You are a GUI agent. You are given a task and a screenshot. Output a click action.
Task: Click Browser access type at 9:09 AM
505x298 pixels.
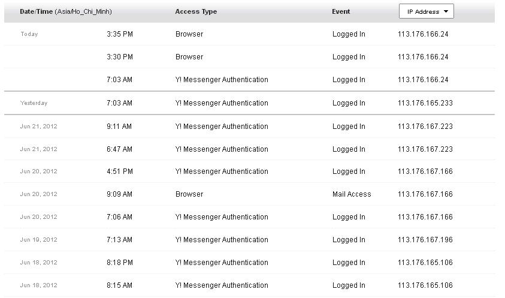pos(189,194)
